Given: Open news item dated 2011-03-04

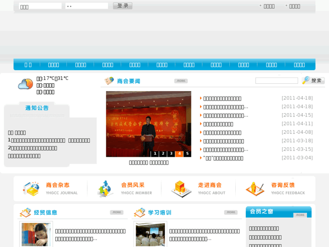Looking at the screenshot, I should (x=223, y=158).
